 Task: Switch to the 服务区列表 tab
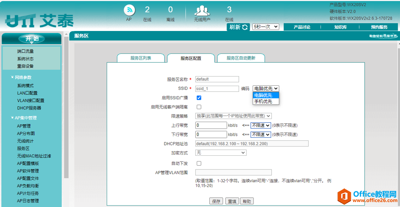pyautogui.click(x=141, y=58)
